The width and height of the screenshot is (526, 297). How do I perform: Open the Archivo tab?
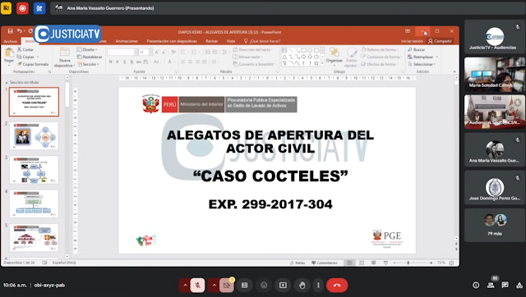(x=11, y=41)
